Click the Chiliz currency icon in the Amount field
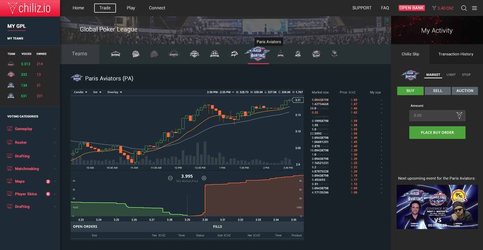 [459, 116]
